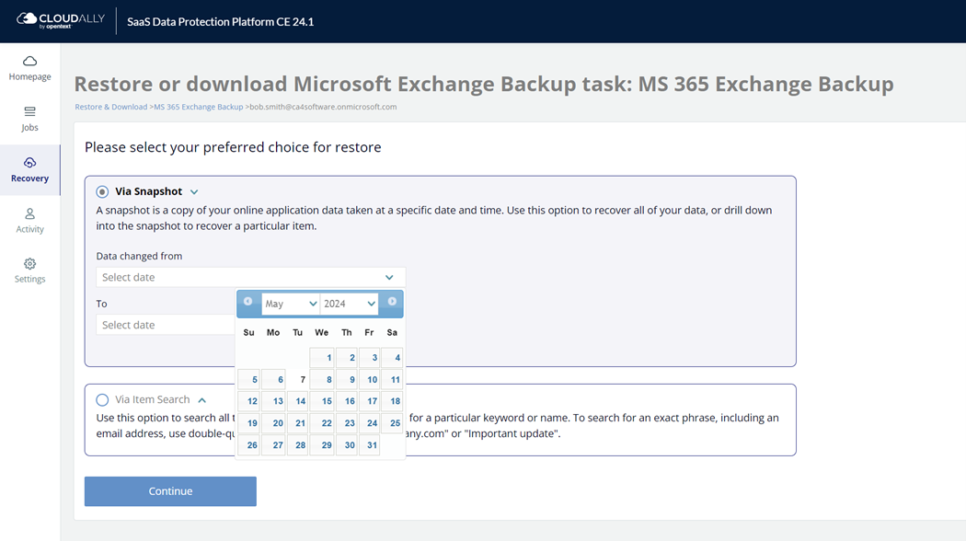This screenshot has height=541, width=966.
Task: Open the Settings gear icon
Action: (29, 264)
